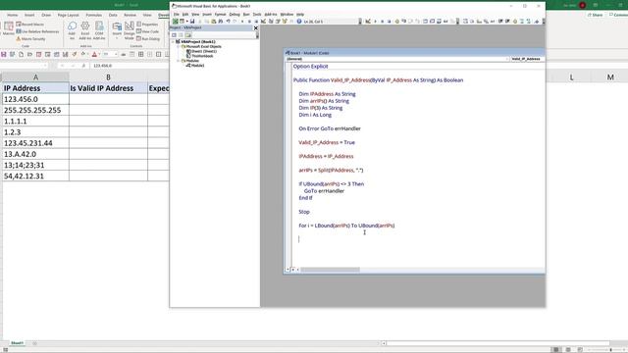The image size is (628, 353).
Task: Click View Code icon in Project panel
Action: 174,35
